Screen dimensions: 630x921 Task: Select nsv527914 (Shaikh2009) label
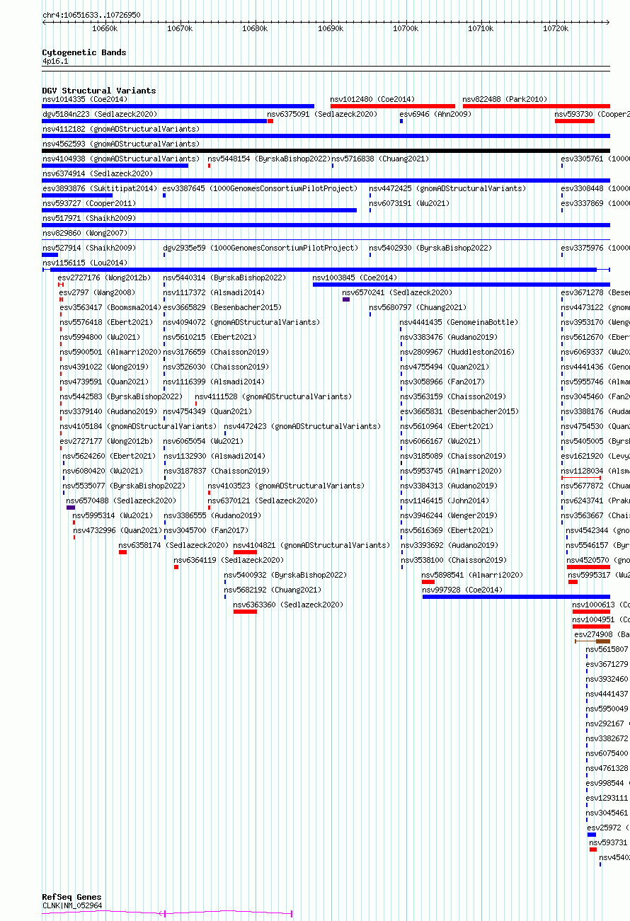(x=89, y=248)
